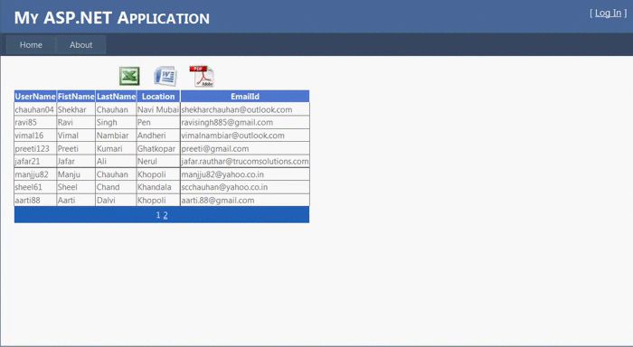This screenshot has height=347, width=633.
Task: Click the last name Kumari cell
Action: tap(116, 148)
